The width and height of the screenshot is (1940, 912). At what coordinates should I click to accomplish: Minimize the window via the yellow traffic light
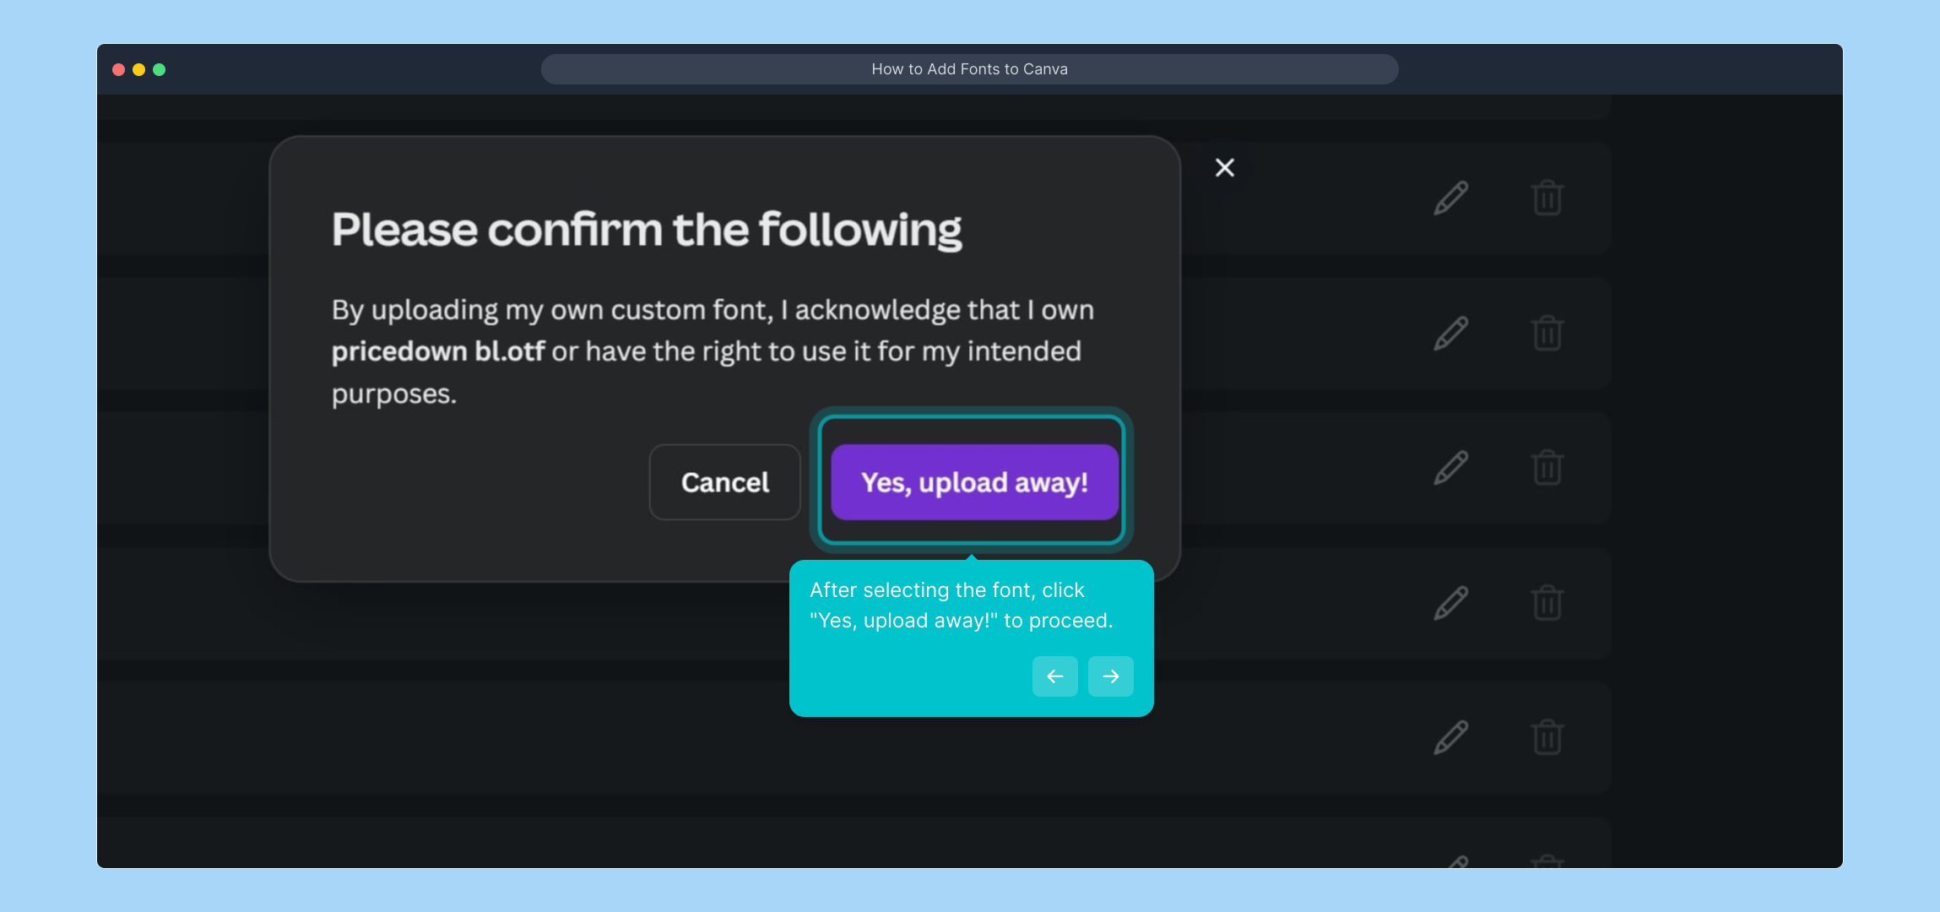(138, 69)
